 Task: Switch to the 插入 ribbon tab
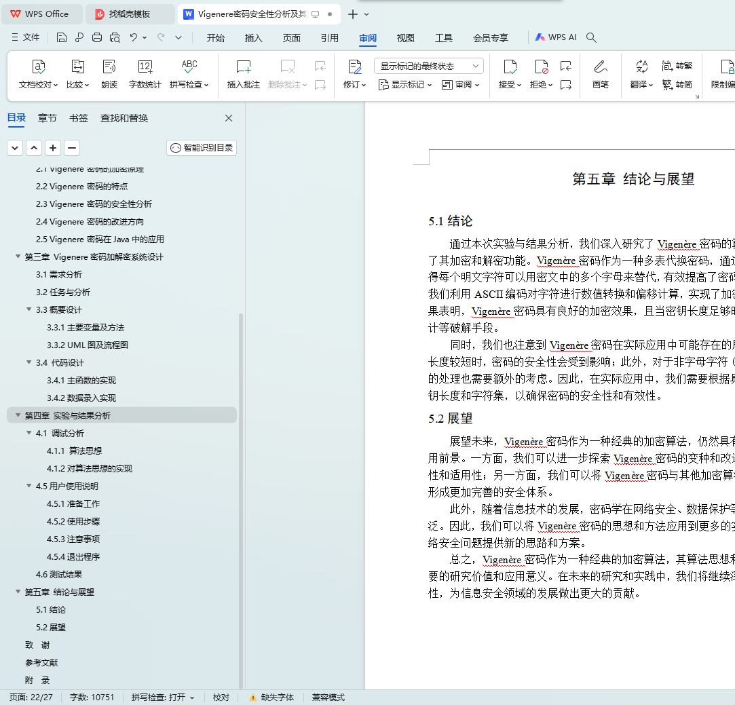coord(254,38)
